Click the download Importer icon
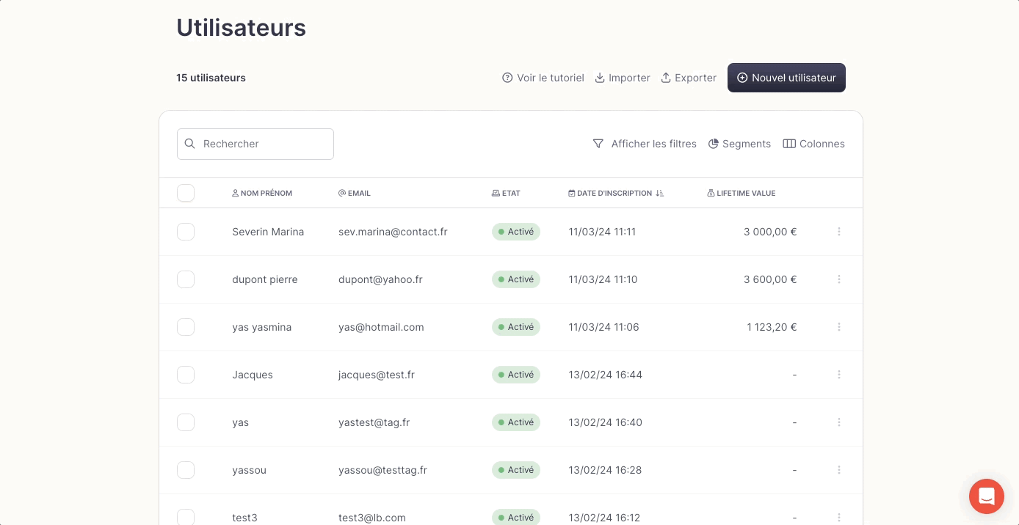This screenshot has width=1019, height=525. pyautogui.click(x=600, y=78)
